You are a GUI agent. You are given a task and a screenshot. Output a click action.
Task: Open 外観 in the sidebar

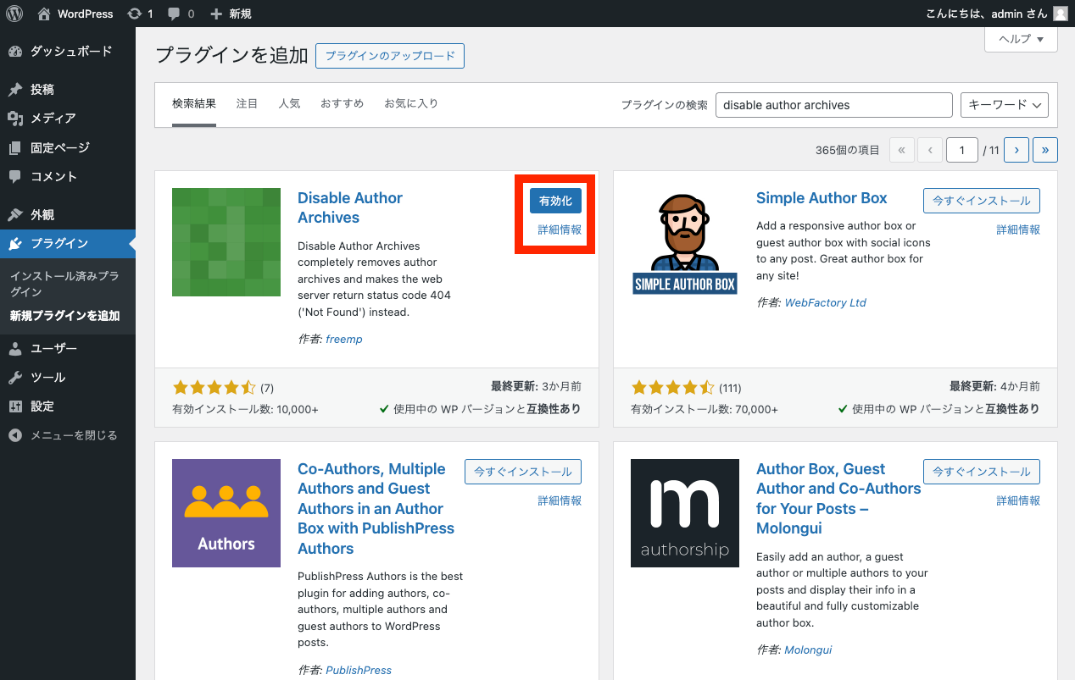click(x=68, y=214)
